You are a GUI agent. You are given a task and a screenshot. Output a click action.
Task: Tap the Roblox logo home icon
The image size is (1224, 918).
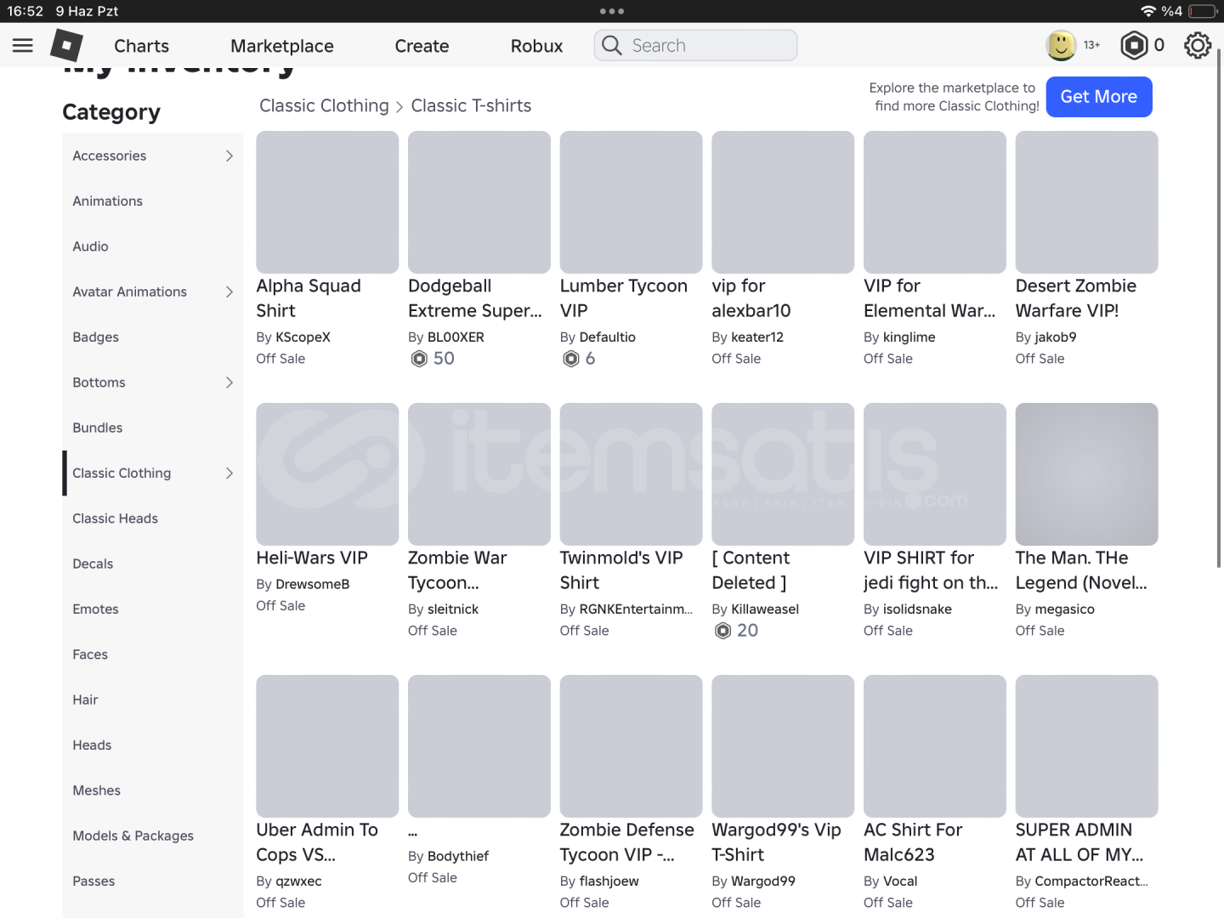(x=67, y=45)
